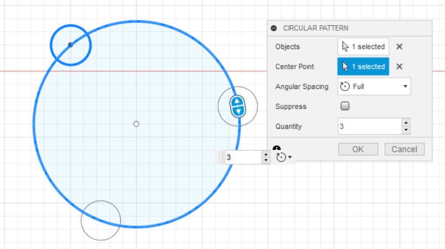
Task: Click the floating input's drag grip handle
Action: (x=219, y=157)
